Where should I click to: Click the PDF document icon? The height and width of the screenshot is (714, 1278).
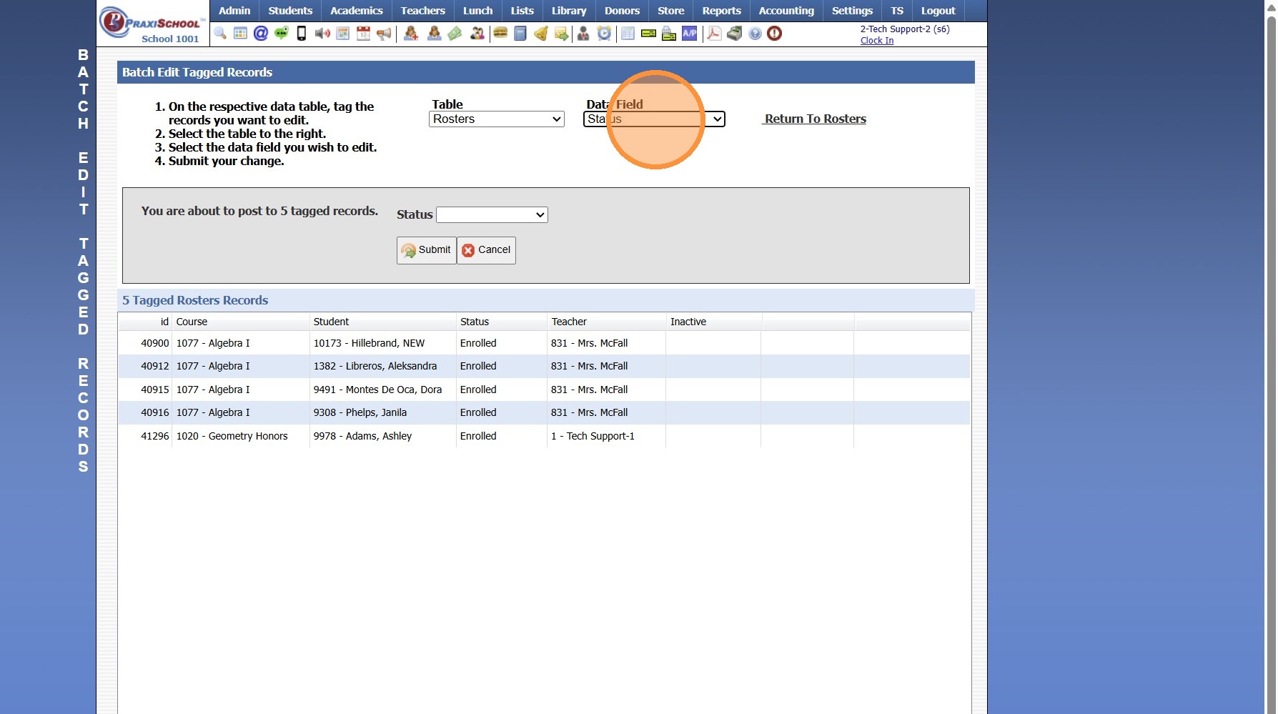714,34
